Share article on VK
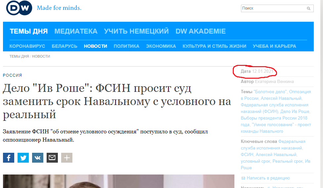The image size is (323, 188). pos(38,158)
